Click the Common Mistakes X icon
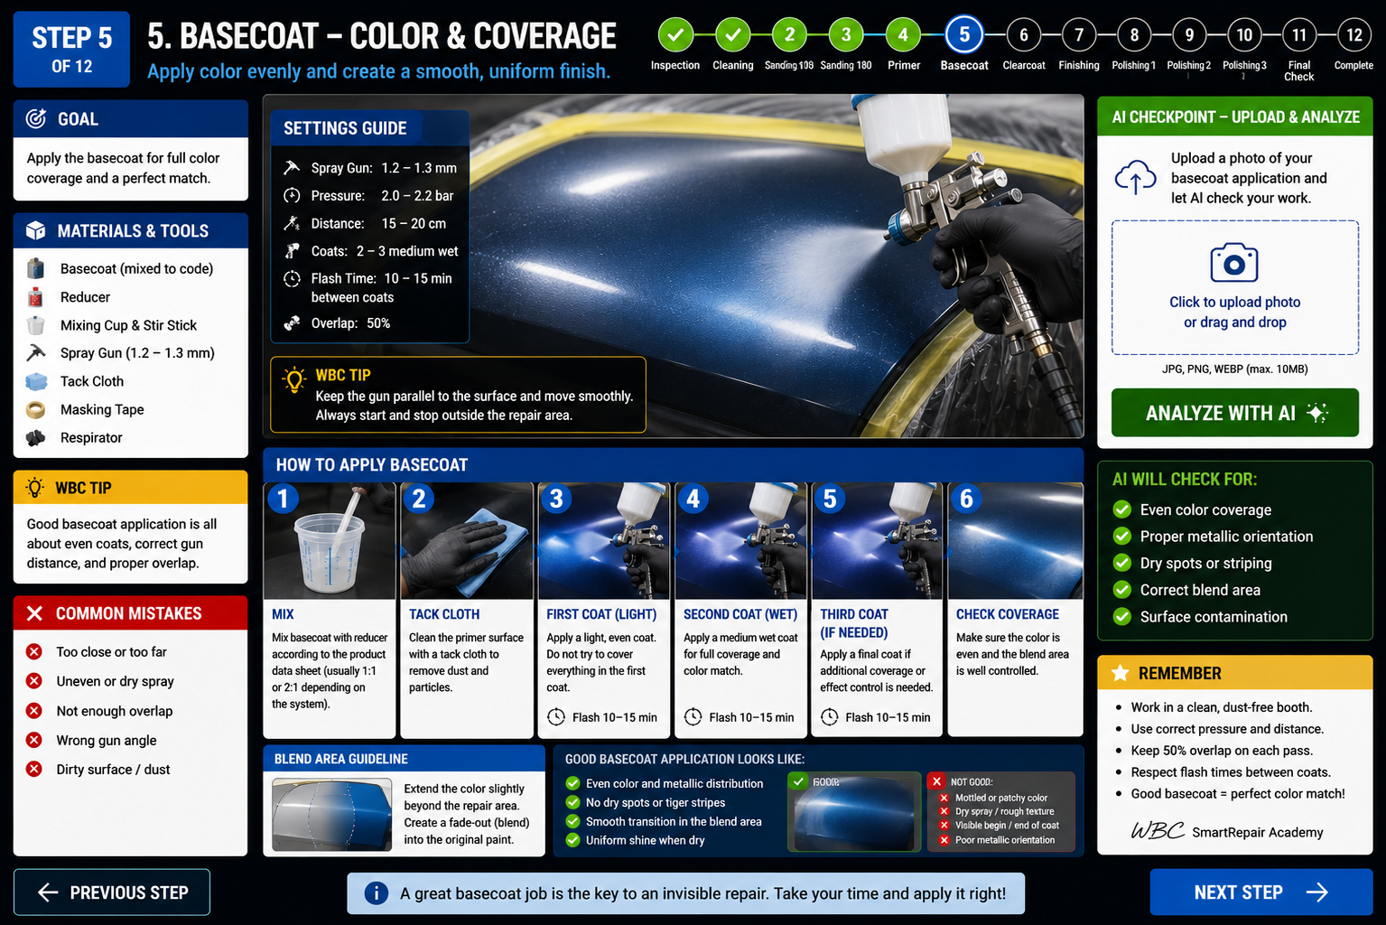This screenshot has height=925, width=1386. [x=34, y=613]
